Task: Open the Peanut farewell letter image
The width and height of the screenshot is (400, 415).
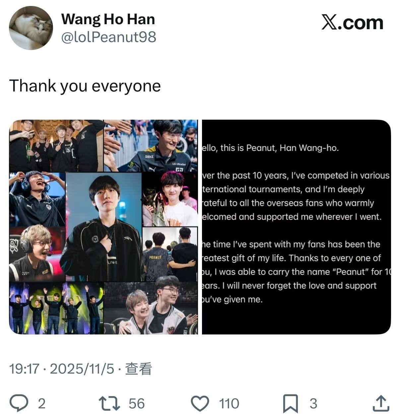Action: pyautogui.click(x=297, y=227)
